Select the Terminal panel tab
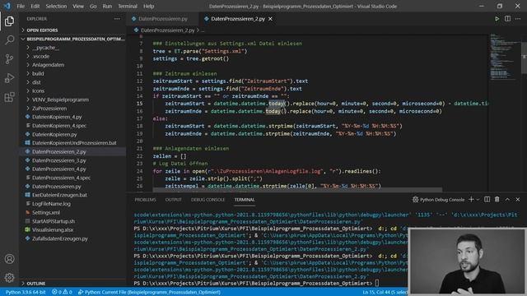The height and width of the screenshot is (296, 527). pyautogui.click(x=245, y=199)
